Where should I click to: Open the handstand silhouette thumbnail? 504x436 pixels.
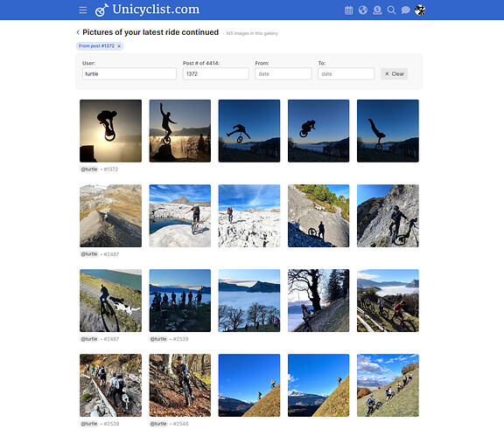click(388, 131)
